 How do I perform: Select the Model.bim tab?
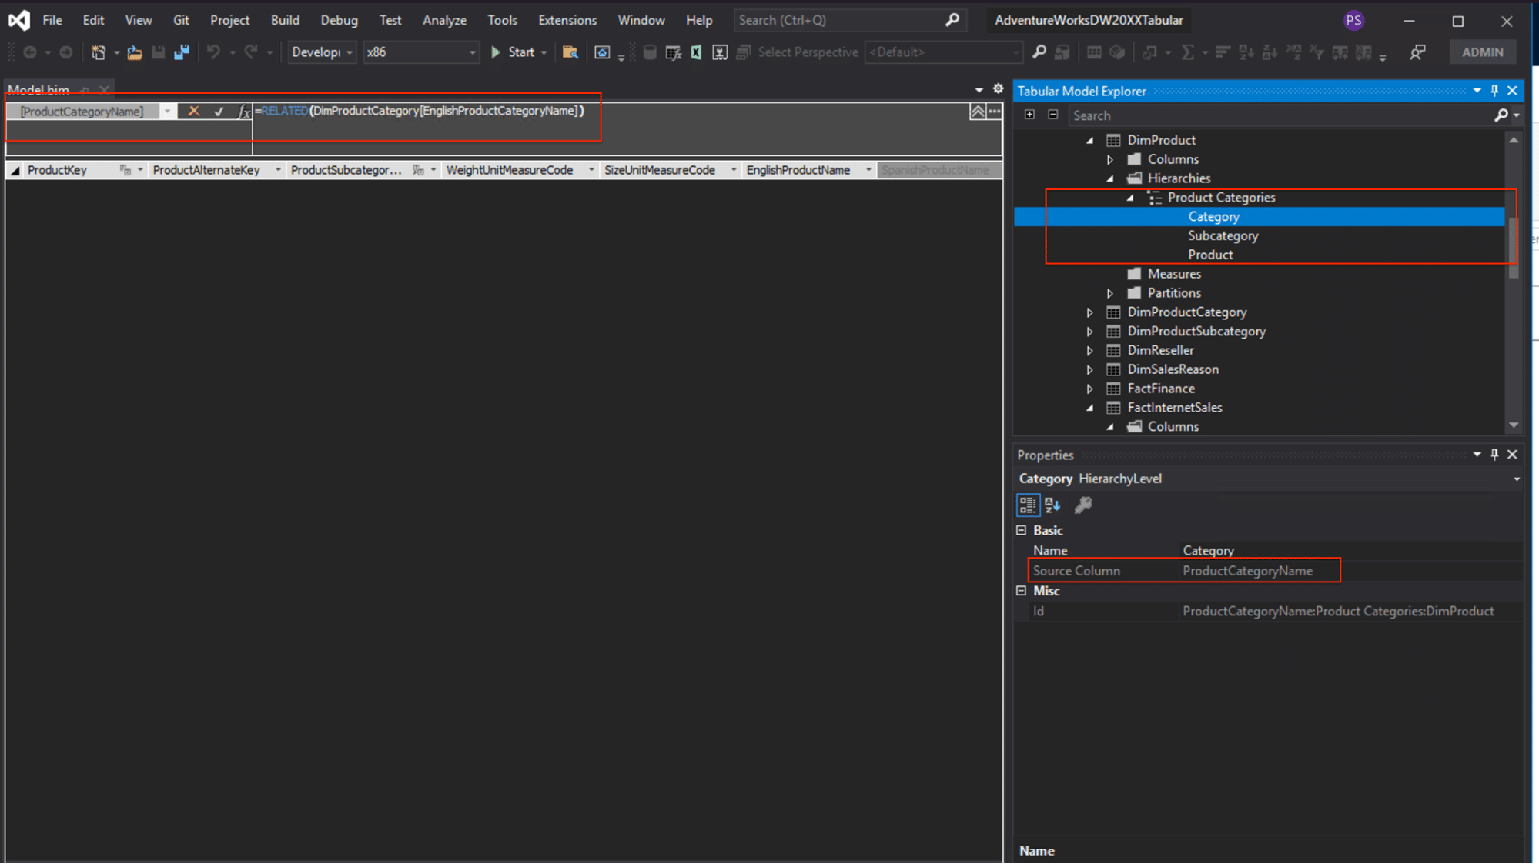click(38, 90)
